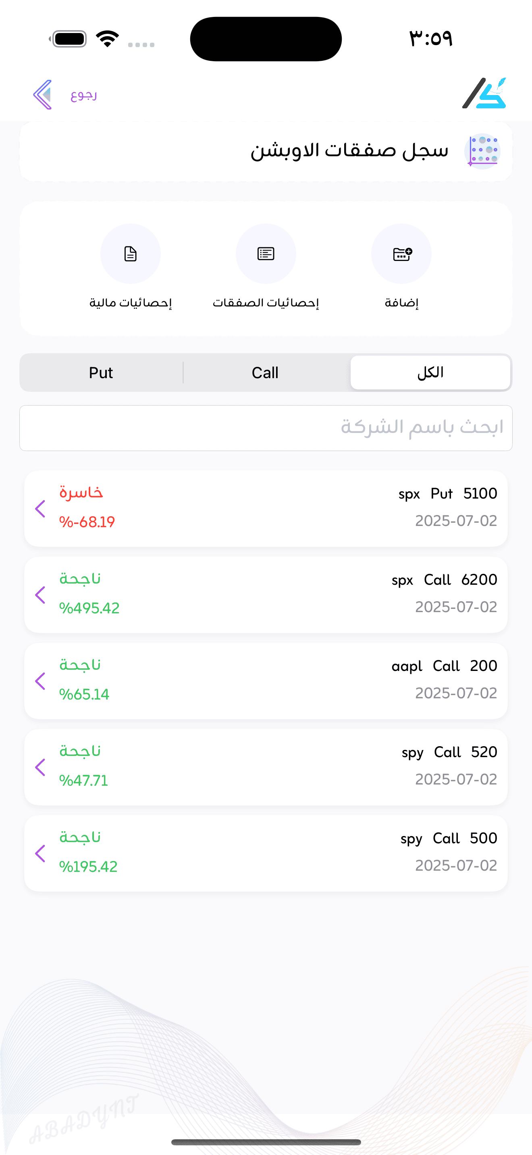532x1155 pixels.
Task: Open the losing -68.19% trade result
Action: click(87, 522)
